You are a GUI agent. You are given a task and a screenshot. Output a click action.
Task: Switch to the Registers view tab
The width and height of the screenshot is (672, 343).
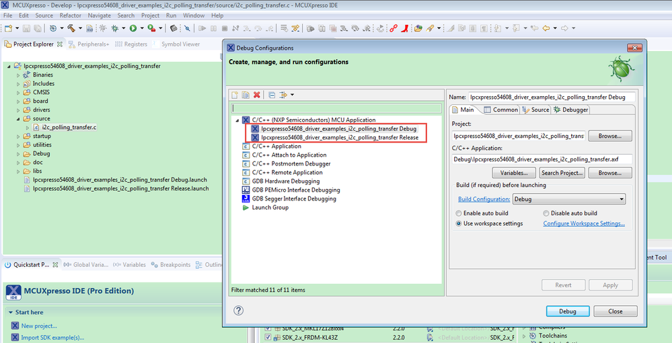click(x=131, y=44)
